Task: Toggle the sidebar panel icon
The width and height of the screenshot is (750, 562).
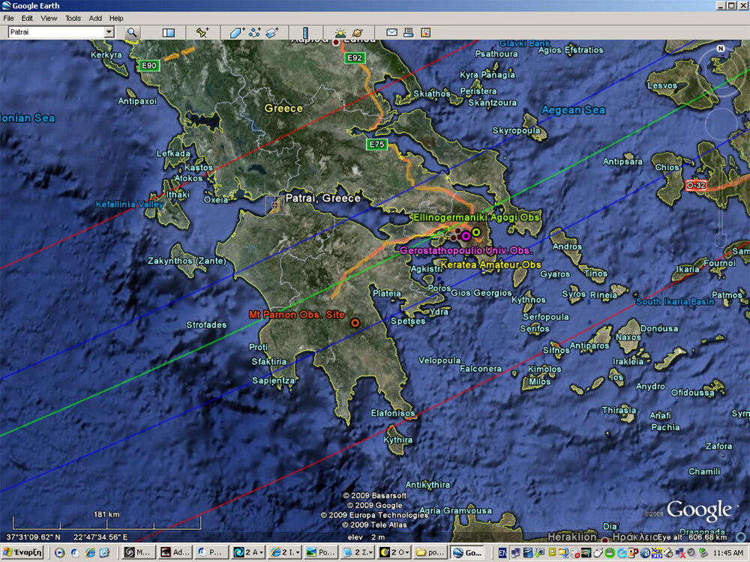Action: tap(169, 32)
